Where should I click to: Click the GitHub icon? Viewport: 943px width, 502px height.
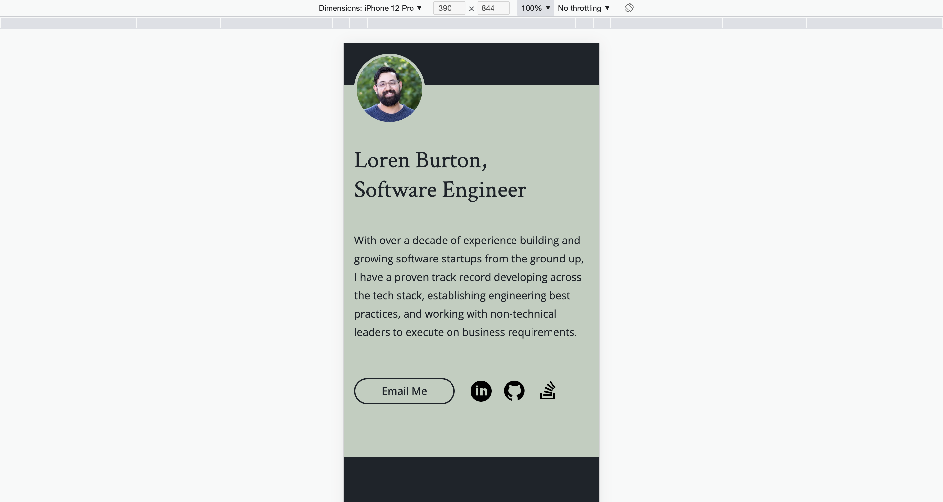coord(514,391)
